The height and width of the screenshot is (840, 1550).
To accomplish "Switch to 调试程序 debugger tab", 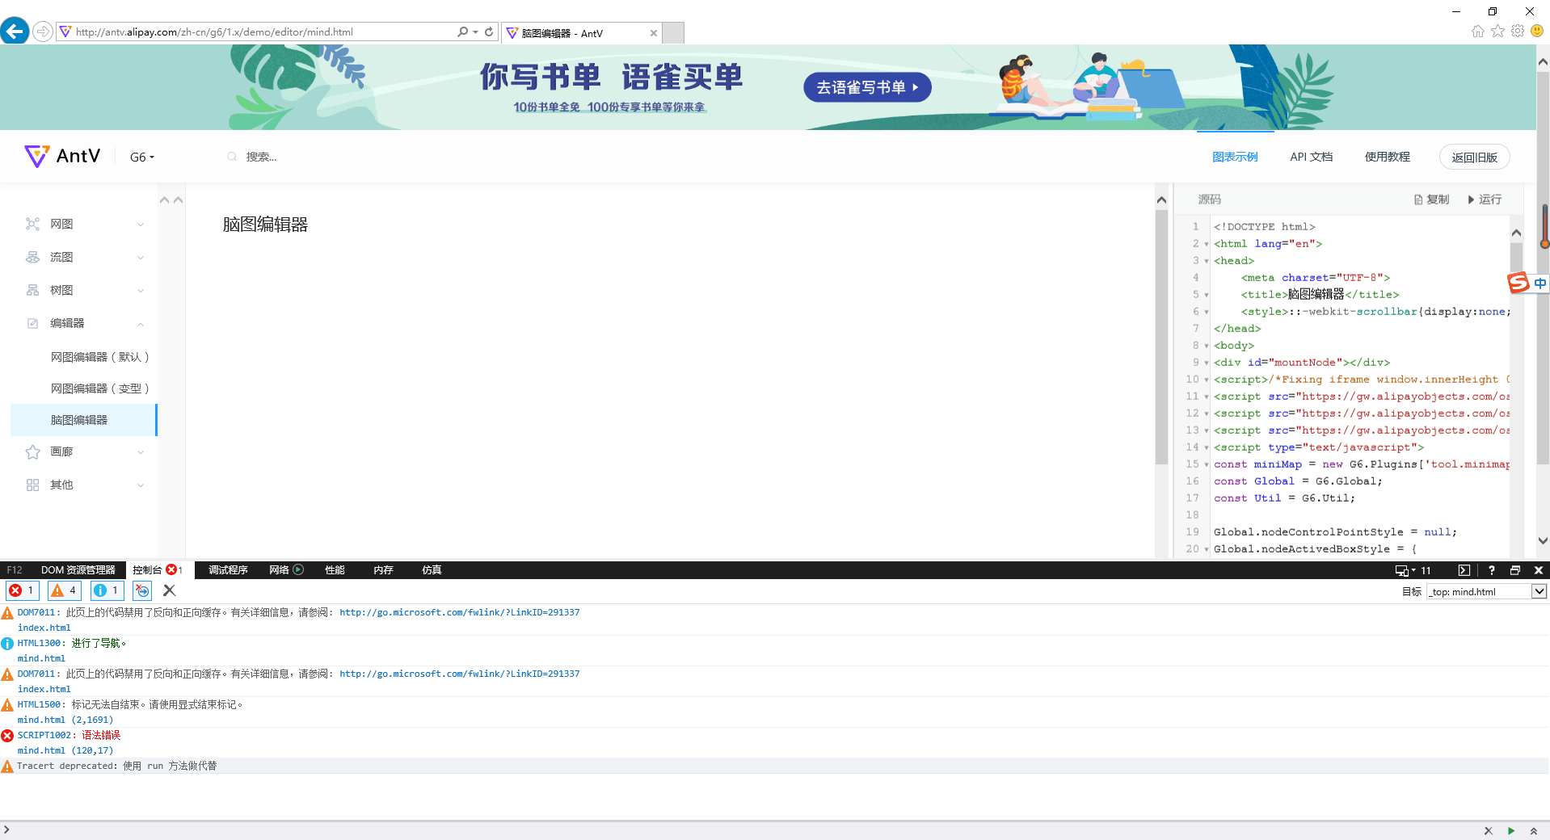I will (x=228, y=570).
